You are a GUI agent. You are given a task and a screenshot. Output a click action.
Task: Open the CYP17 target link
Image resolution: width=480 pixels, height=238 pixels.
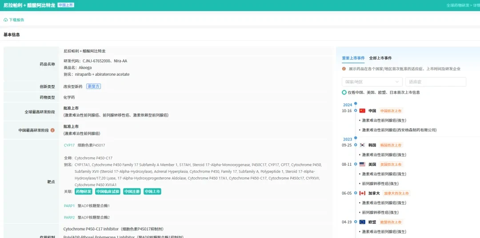pos(69,145)
